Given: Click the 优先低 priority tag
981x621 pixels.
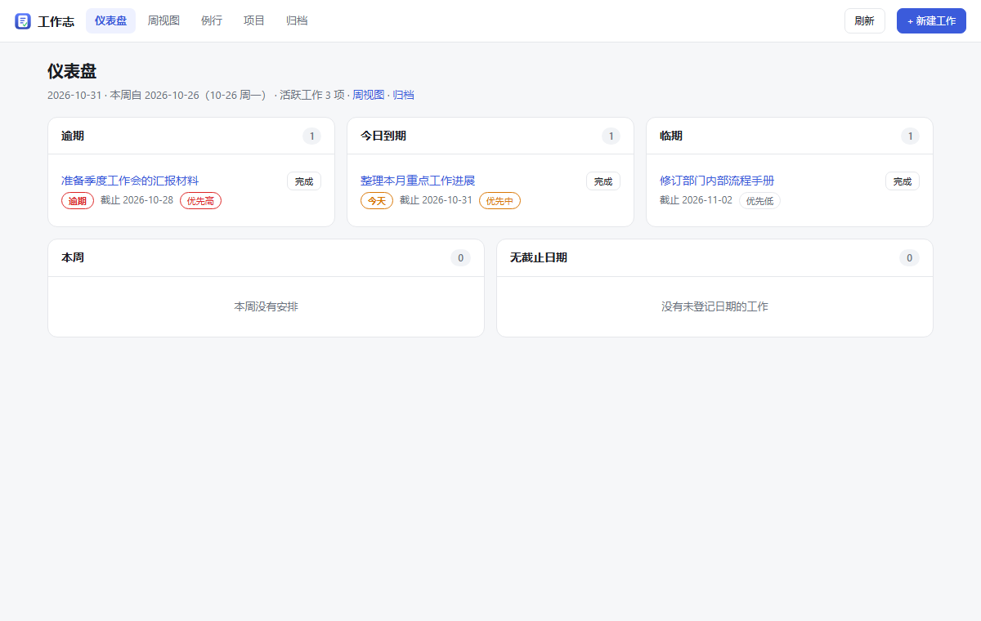Looking at the screenshot, I should 759,200.
